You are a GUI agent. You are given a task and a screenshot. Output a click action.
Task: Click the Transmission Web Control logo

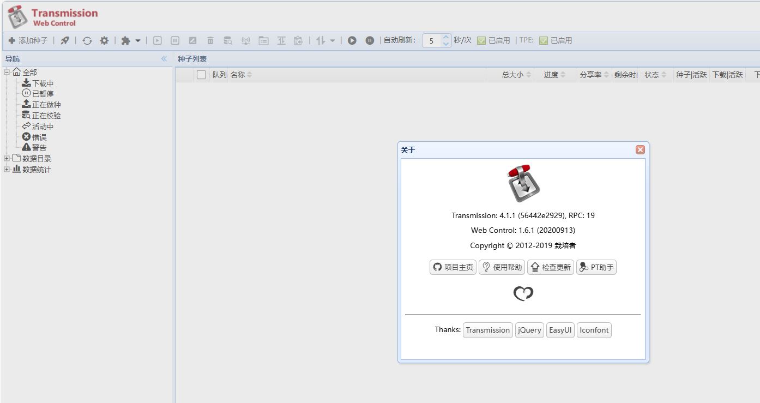(x=53, y=17)
